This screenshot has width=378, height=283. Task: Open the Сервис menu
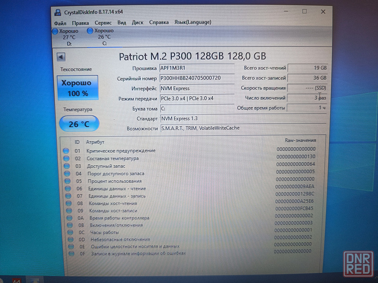point(103,23)
